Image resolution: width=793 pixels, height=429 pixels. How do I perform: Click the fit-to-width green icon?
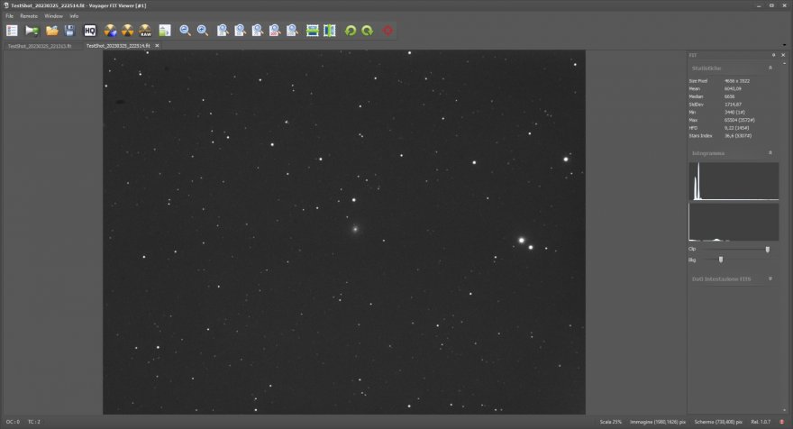pos(313,31)
